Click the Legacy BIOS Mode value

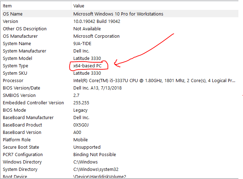[81, 110]
